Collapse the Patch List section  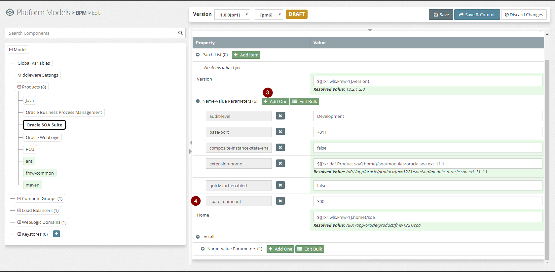198,55
